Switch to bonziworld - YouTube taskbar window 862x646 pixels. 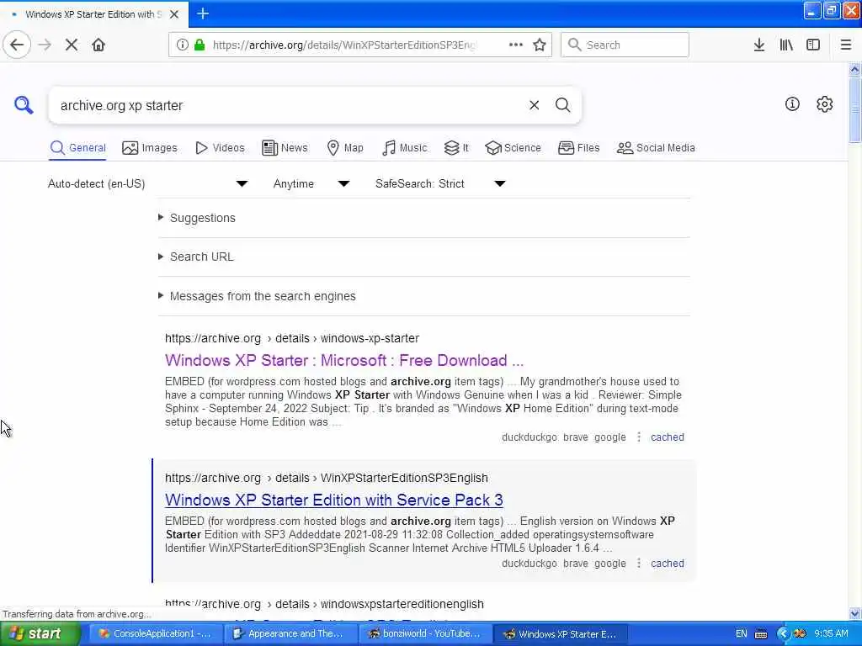point(424,633)
